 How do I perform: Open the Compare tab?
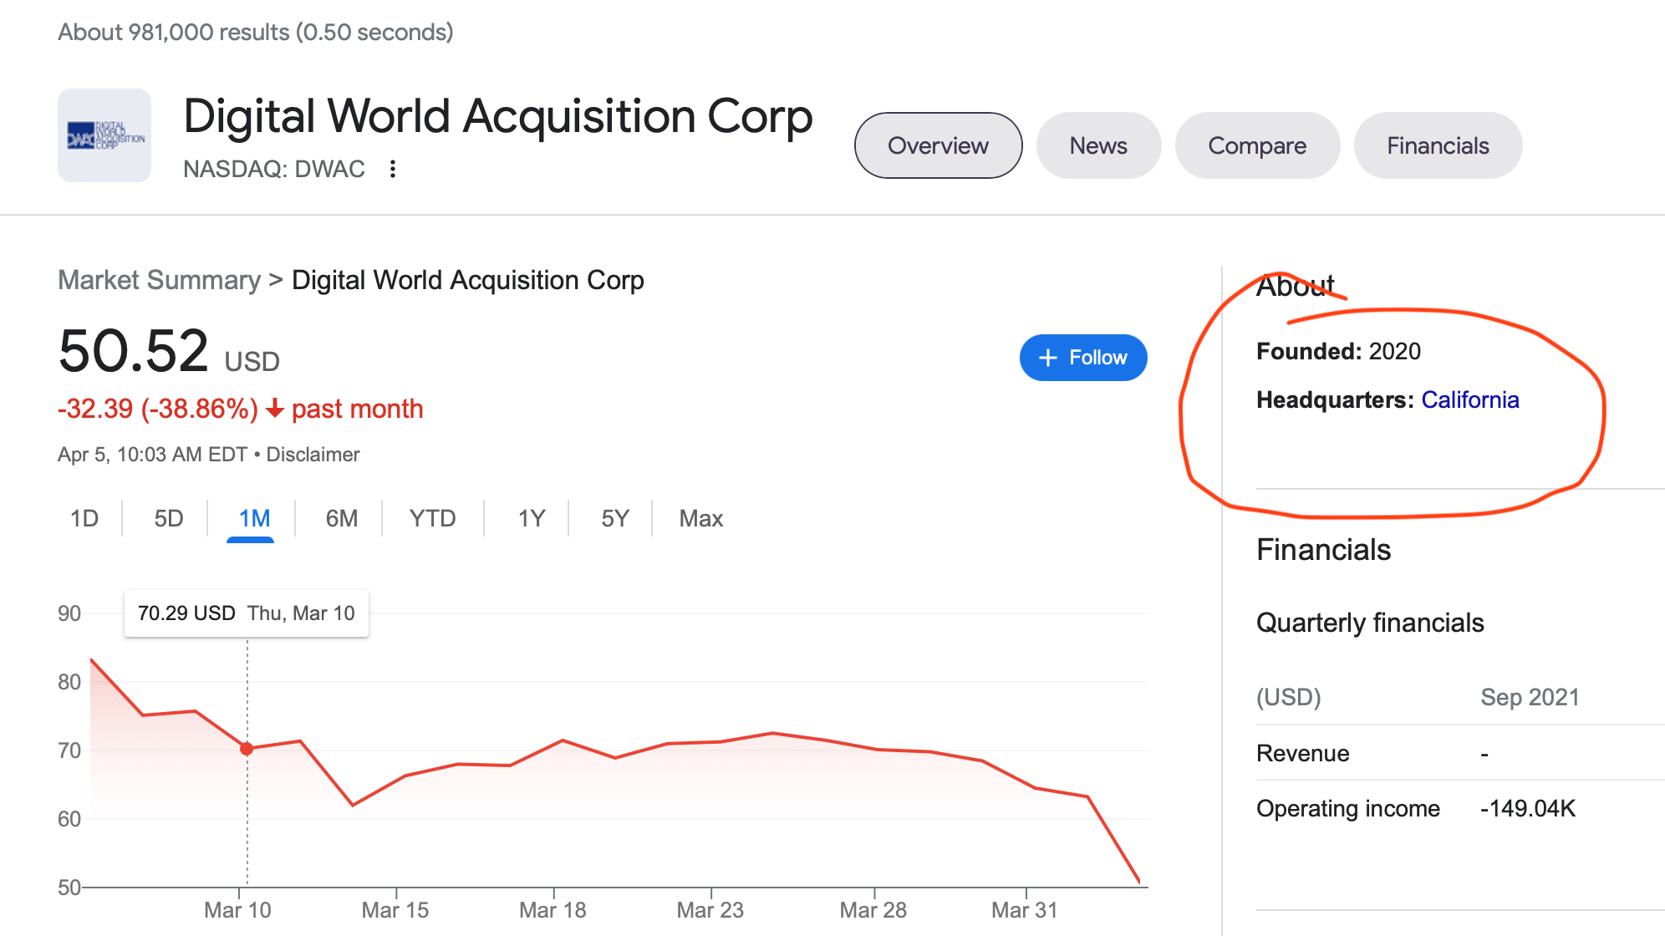pos(1257,145)
